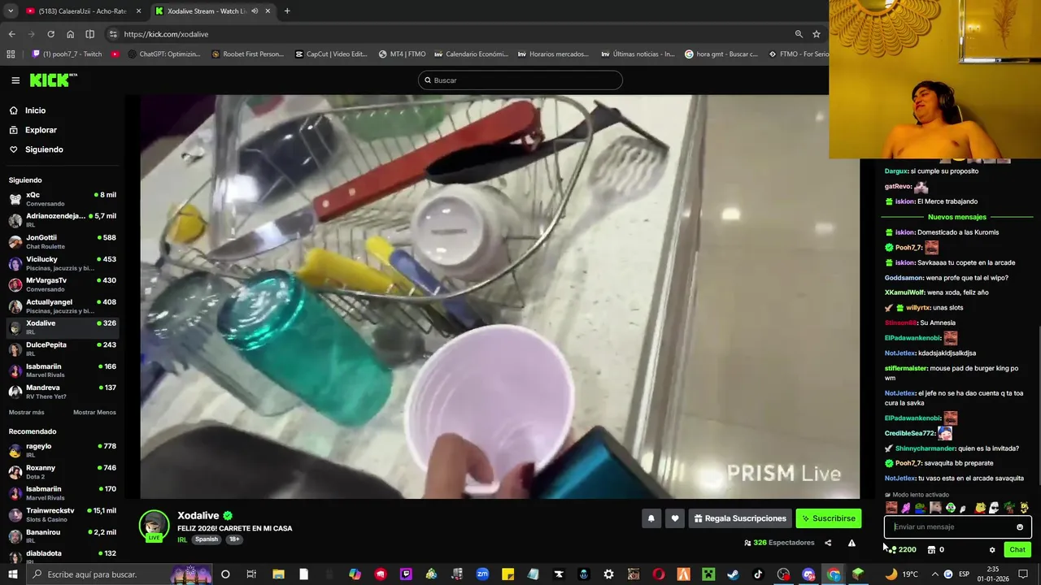Click the Xodalive live avatar
Screen dimensions: 1041x585
(154, 526)
